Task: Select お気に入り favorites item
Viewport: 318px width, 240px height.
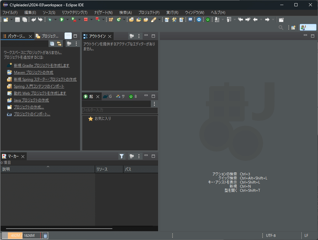Action: 103,119
